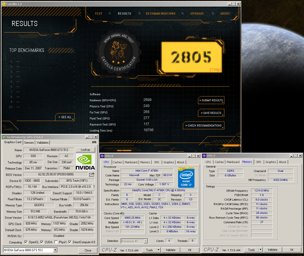
Task: Click the Loading Time value 10706
Action: click(x=148, y=130)
